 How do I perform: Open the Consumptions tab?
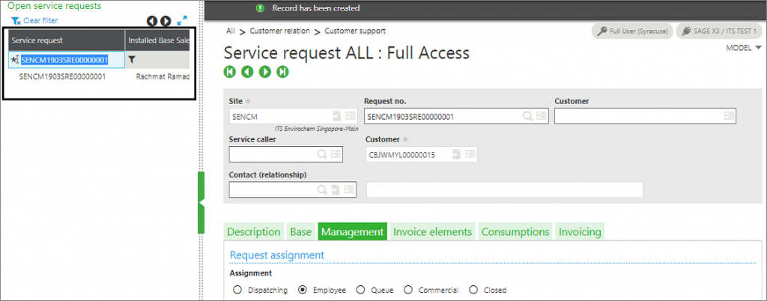click(515, 231)
